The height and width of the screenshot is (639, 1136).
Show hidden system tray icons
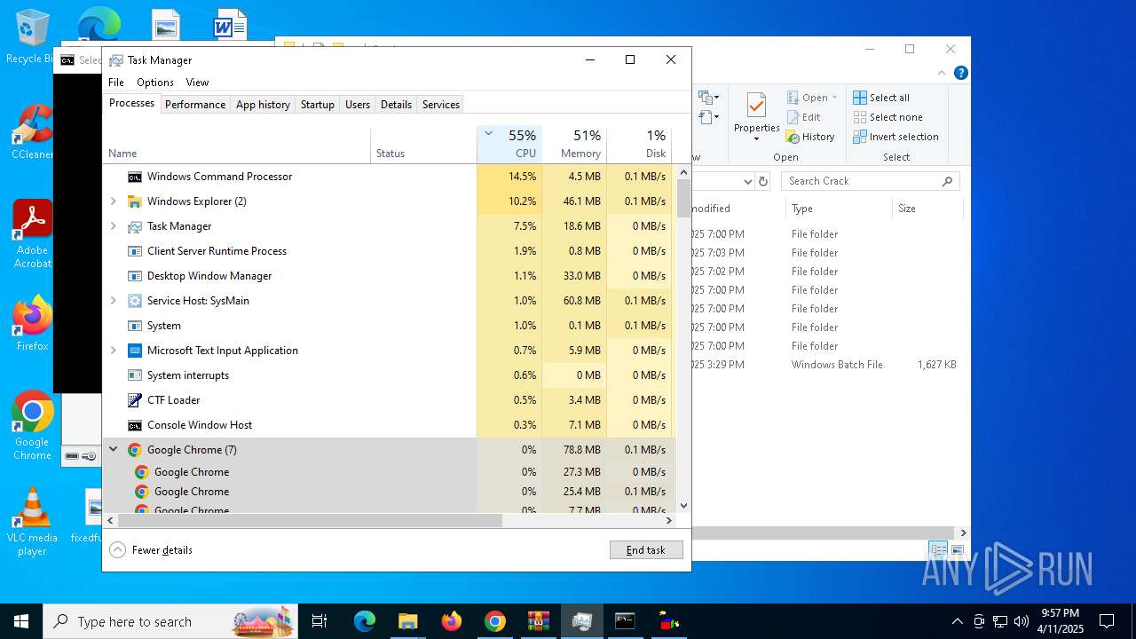coord(957,621)
